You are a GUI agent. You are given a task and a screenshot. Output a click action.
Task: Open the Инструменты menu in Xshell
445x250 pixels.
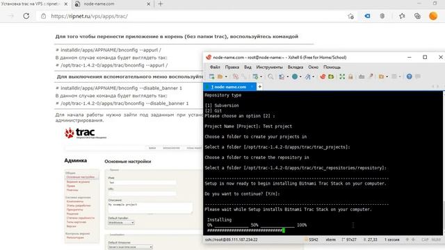click(x=269, y=67)
